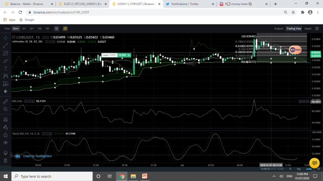Click the back arrow in the drawing toolbar
The width and height of the screenshot is (323, 181).
point(5,91)
